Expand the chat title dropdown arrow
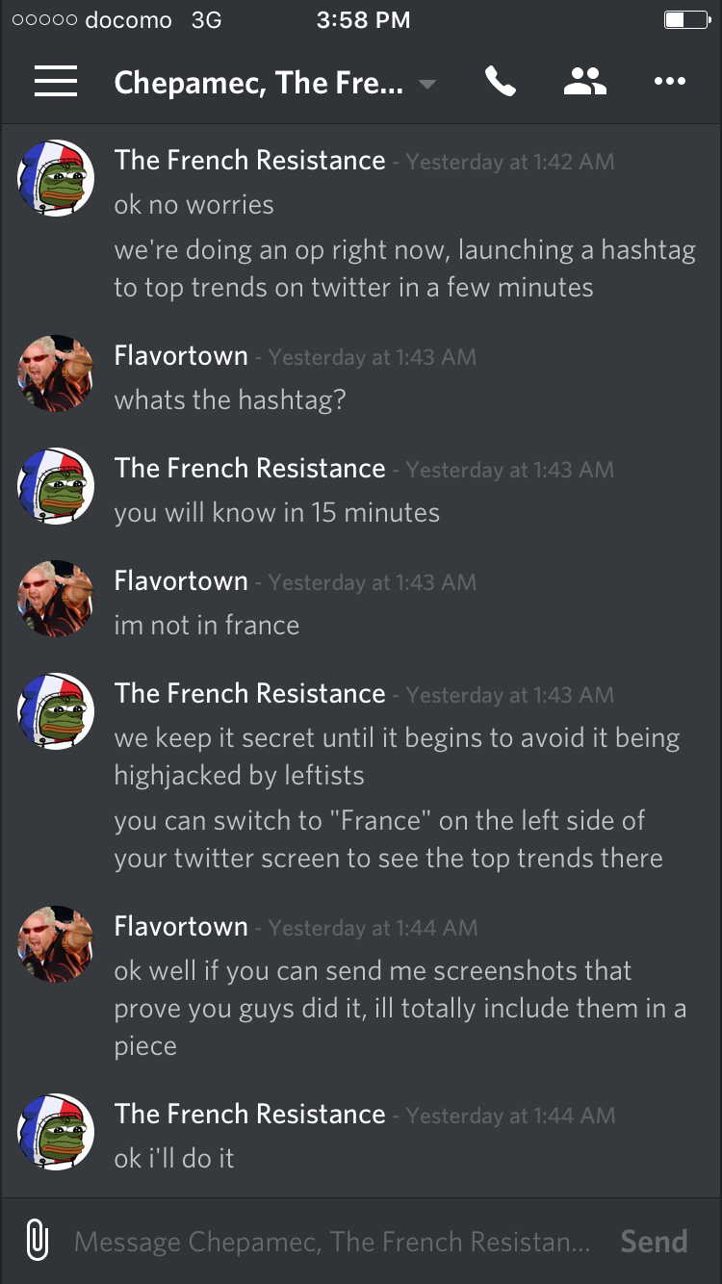Image resolution: width=722 pixels, height=1284 pixels. point(427,84)
